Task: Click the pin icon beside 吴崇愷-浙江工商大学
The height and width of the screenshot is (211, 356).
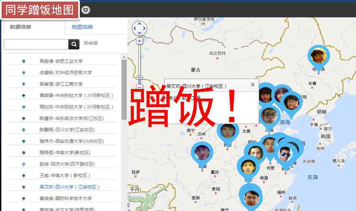Action: (x=24, y=84)
